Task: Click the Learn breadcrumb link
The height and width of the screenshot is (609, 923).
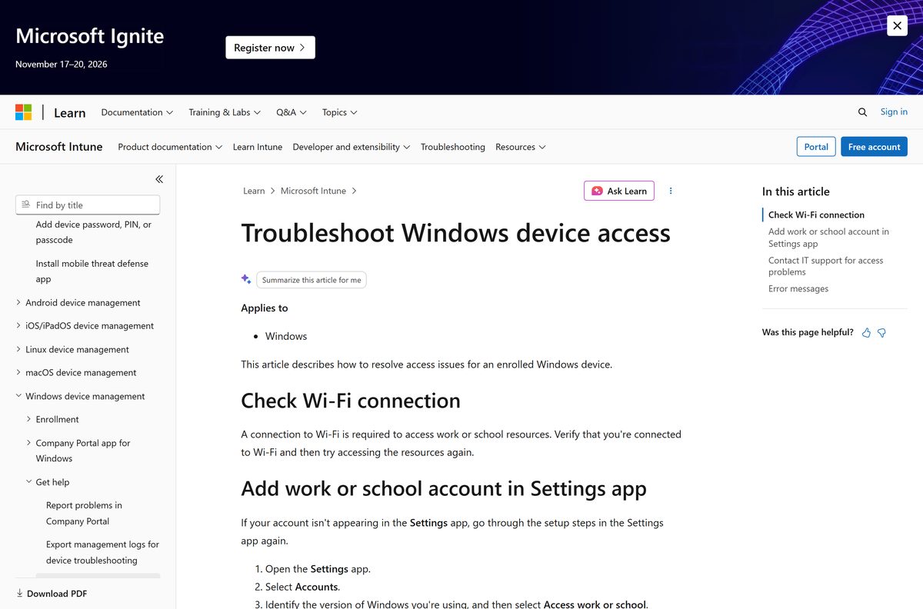Action: [x=254, y=191]
